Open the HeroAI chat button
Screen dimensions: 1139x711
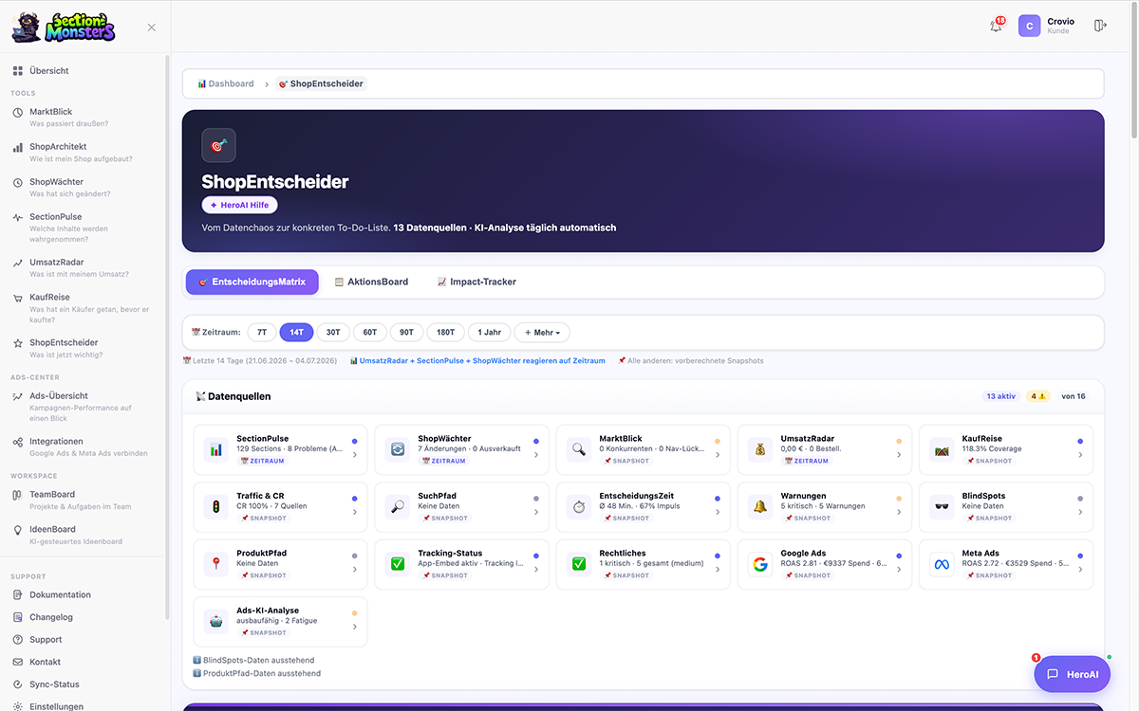click(x=1073, y=674)
